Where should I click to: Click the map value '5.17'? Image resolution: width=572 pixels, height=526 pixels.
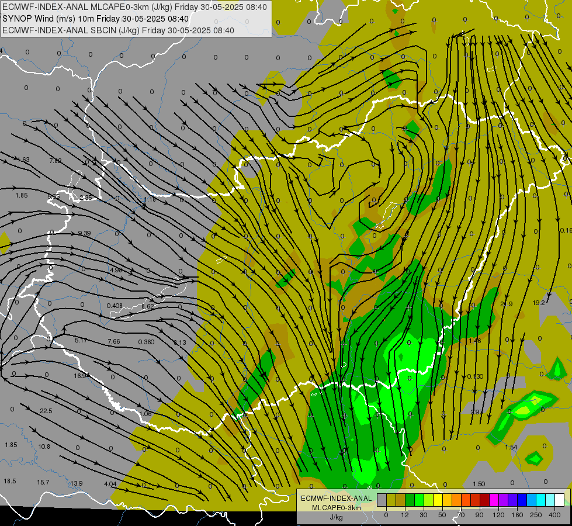[x=81, y=340]
